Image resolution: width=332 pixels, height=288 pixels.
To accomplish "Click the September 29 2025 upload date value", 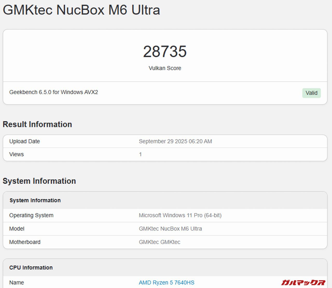I will (175, 141).
